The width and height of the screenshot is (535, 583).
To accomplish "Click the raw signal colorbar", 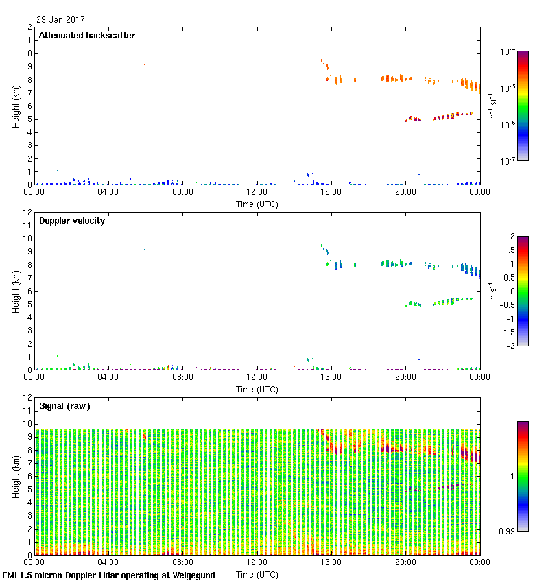I will coord(523,476).
